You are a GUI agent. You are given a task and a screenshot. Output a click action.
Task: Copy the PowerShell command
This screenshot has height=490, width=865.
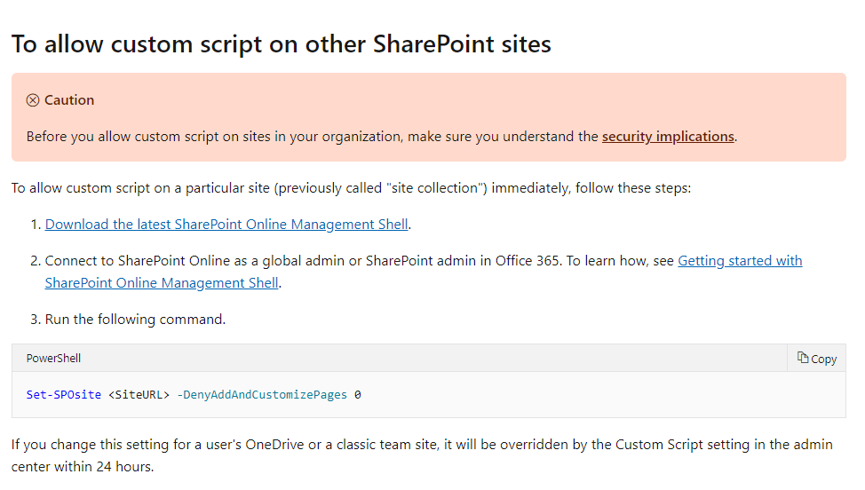[816, 359]
